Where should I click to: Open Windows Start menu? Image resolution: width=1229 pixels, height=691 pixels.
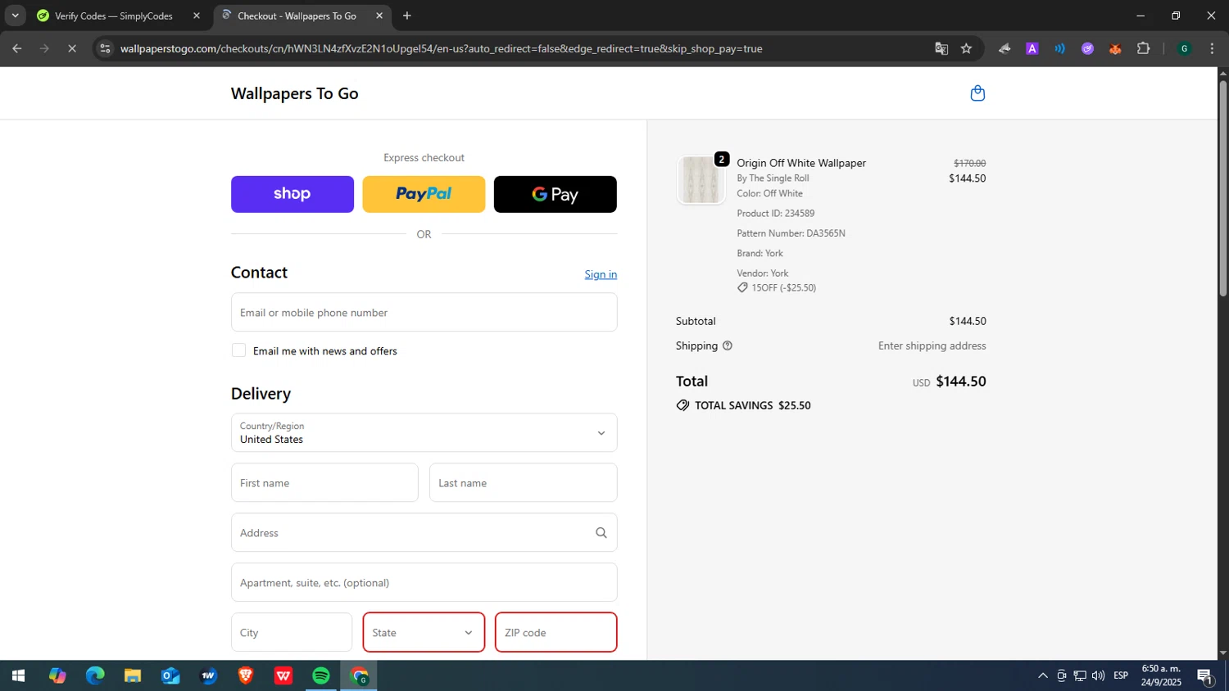point(18,675)
